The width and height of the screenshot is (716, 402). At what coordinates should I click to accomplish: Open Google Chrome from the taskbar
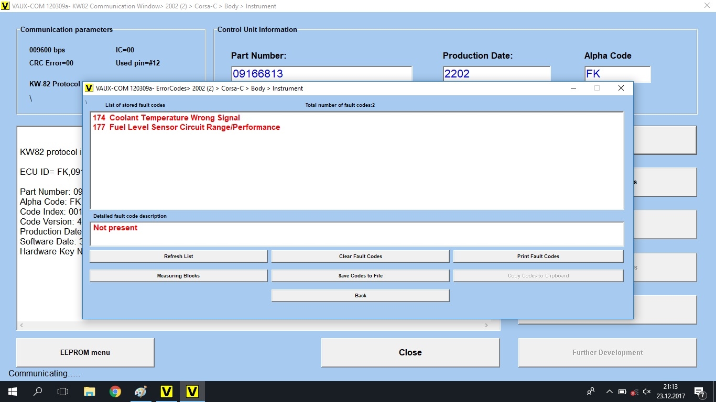point(115,392)
